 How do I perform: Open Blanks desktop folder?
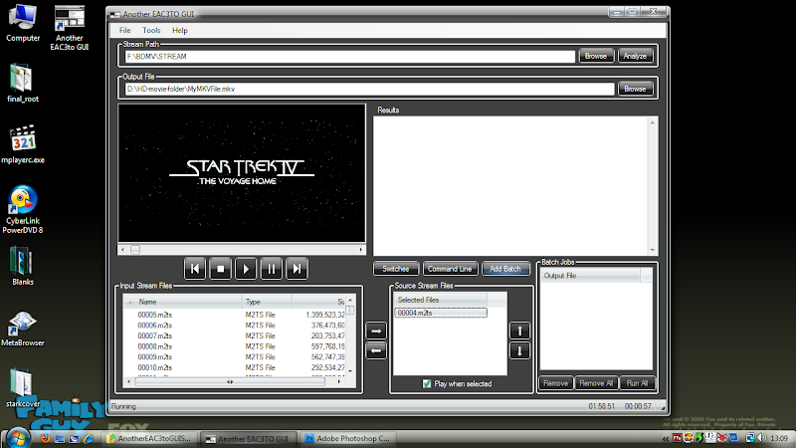point(23,266)
